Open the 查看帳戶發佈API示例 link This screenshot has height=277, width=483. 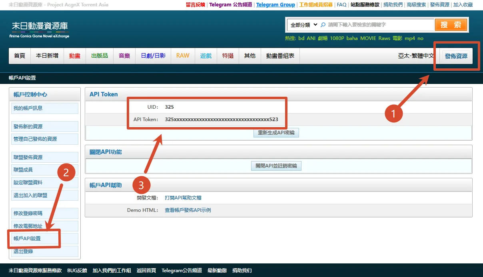pos(188,210)
